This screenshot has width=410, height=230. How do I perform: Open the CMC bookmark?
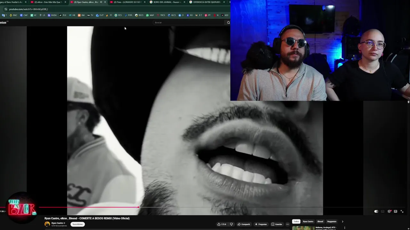[24, 15]
